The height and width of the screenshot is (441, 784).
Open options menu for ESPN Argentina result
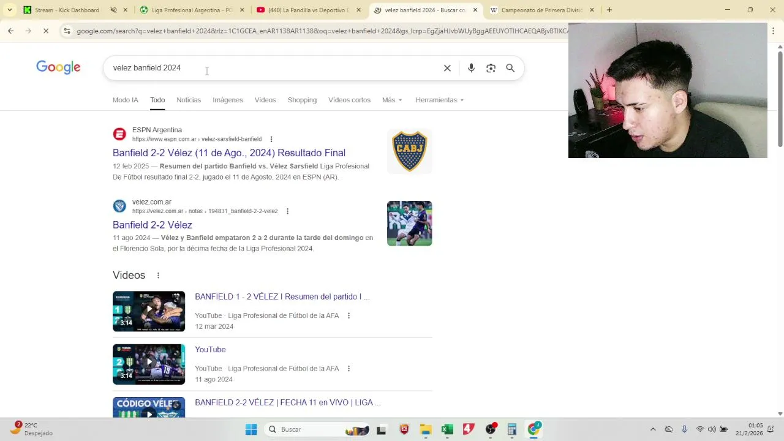pos(271,139)
